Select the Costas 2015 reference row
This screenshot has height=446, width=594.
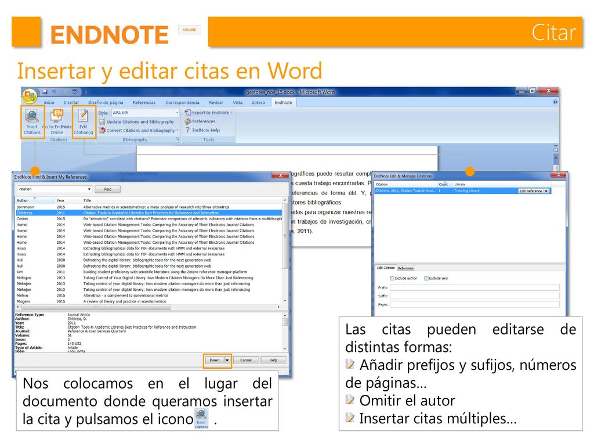148,219
